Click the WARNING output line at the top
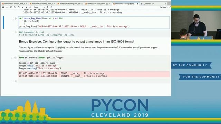This screenshot has width=221, height=124. click(73, 12)
